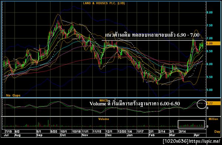The image size is (222, 145).
Task: Click the Apr month label
Action: pyautogui.click(x=197, y=135)
